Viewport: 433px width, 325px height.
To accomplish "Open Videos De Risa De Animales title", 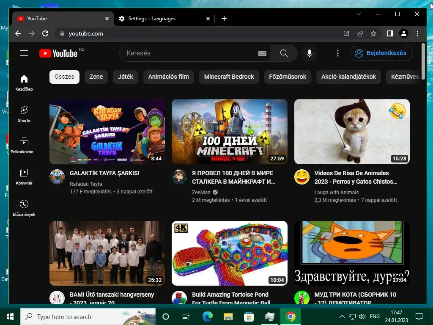I will tap(356, 177).
